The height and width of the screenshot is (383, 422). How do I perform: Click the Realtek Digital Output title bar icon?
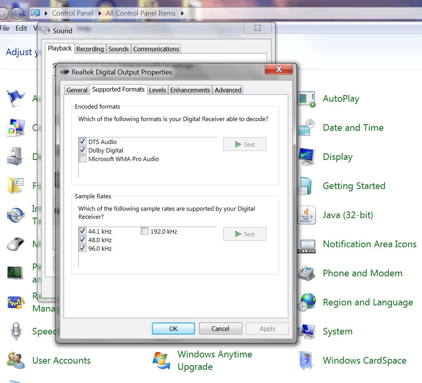point(65,72)
